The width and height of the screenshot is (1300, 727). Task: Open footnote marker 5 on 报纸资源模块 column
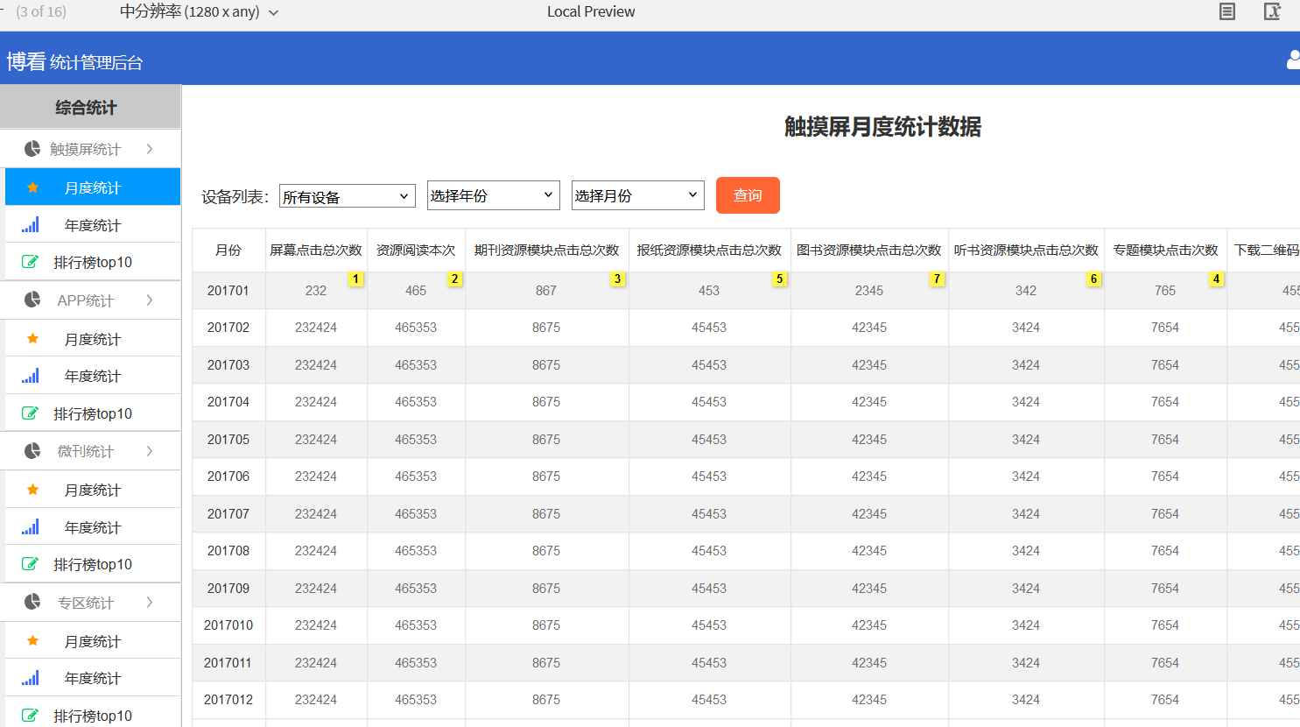779,279
